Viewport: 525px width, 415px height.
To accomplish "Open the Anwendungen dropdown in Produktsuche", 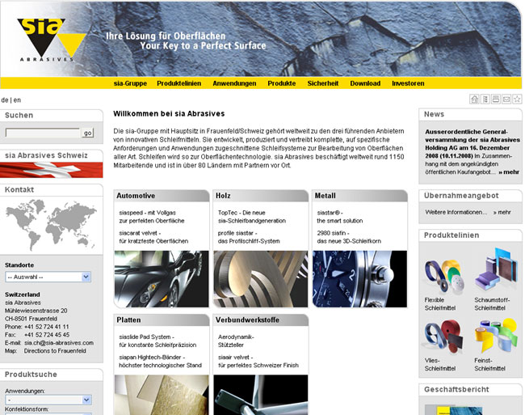I will click(x=48, y=400).
